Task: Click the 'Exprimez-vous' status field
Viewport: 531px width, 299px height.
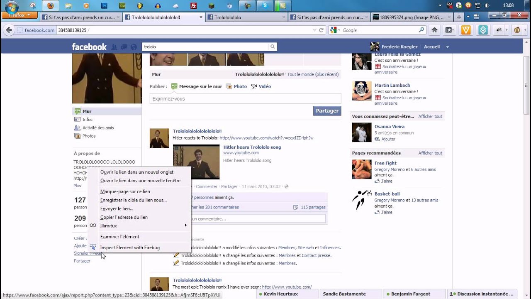Action: (x=245, y=98)
